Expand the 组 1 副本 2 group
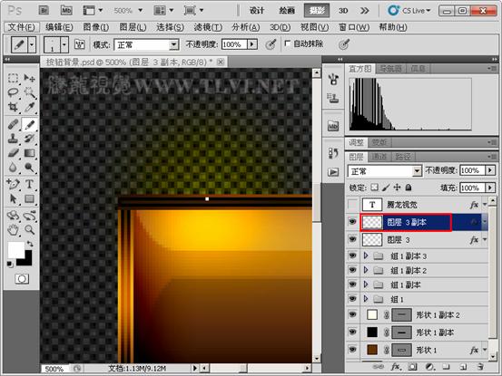This screenshot has height=376, width=502. click(366, 270)
